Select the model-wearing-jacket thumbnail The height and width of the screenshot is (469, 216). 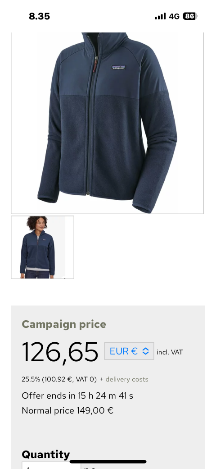click(42, 248)
